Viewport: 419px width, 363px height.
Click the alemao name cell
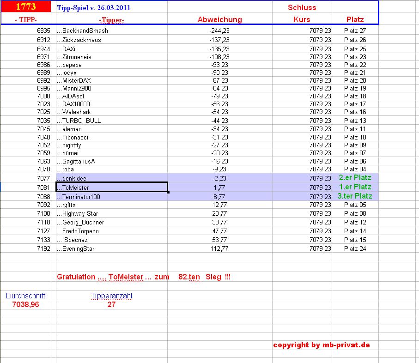click(112, 129)
